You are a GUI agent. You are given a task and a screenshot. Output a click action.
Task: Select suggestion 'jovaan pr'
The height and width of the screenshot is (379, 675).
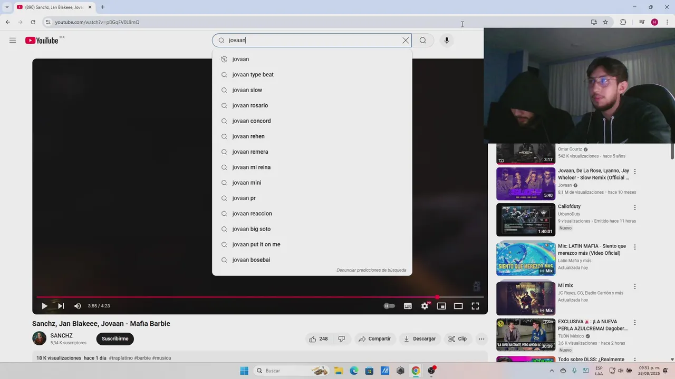pos(312,198)
